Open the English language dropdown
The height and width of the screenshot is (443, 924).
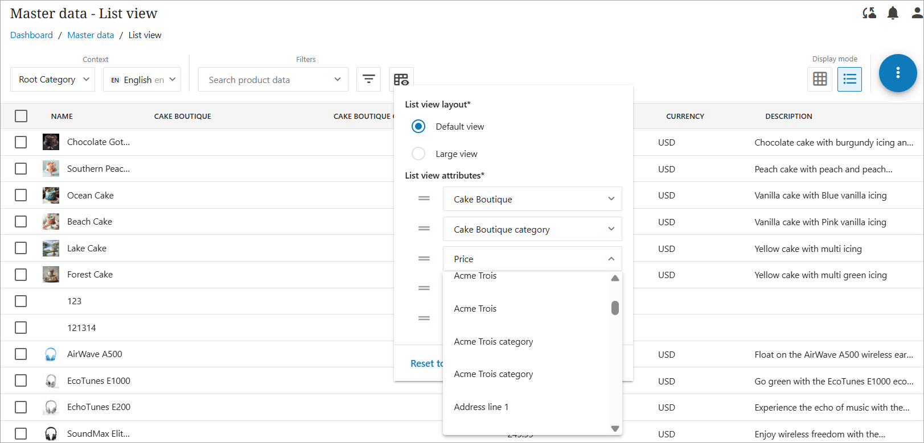coord(142,80)
